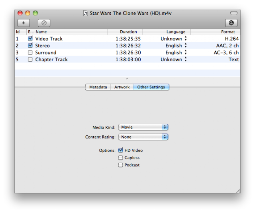The height and width of the screenshot is (213, 255).
Task: Uncheck the Stereo track enabled checkbox
Action: [30, 45]
